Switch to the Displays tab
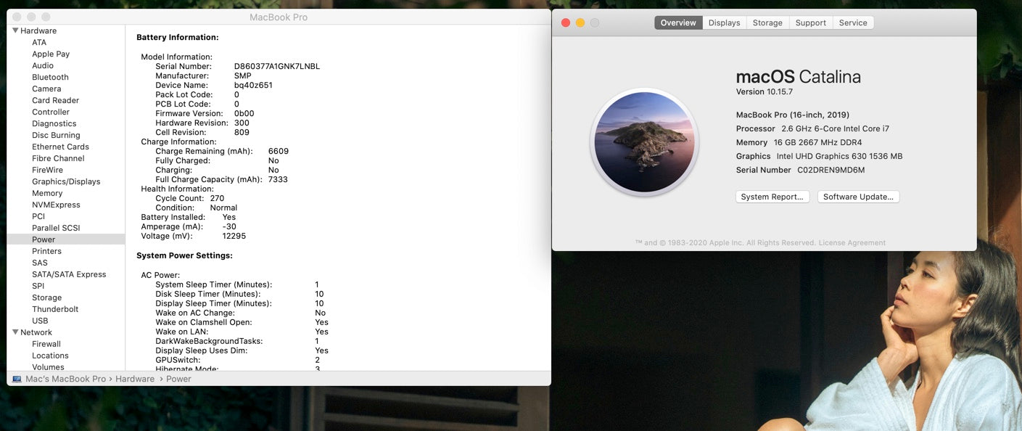The height and width of the screenshot is (431, 1022). tap(724, 22)
